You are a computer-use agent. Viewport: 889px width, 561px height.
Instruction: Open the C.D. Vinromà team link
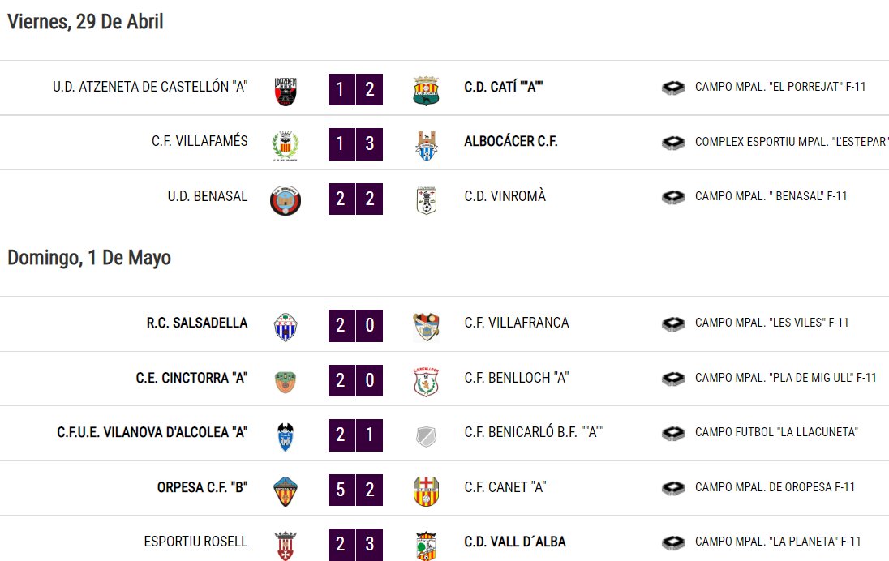[505, 196]
